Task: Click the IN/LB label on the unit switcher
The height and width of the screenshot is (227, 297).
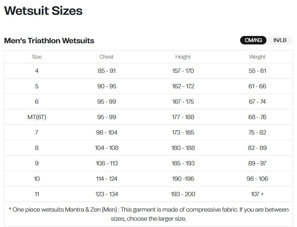Action: tap(279, 40)
